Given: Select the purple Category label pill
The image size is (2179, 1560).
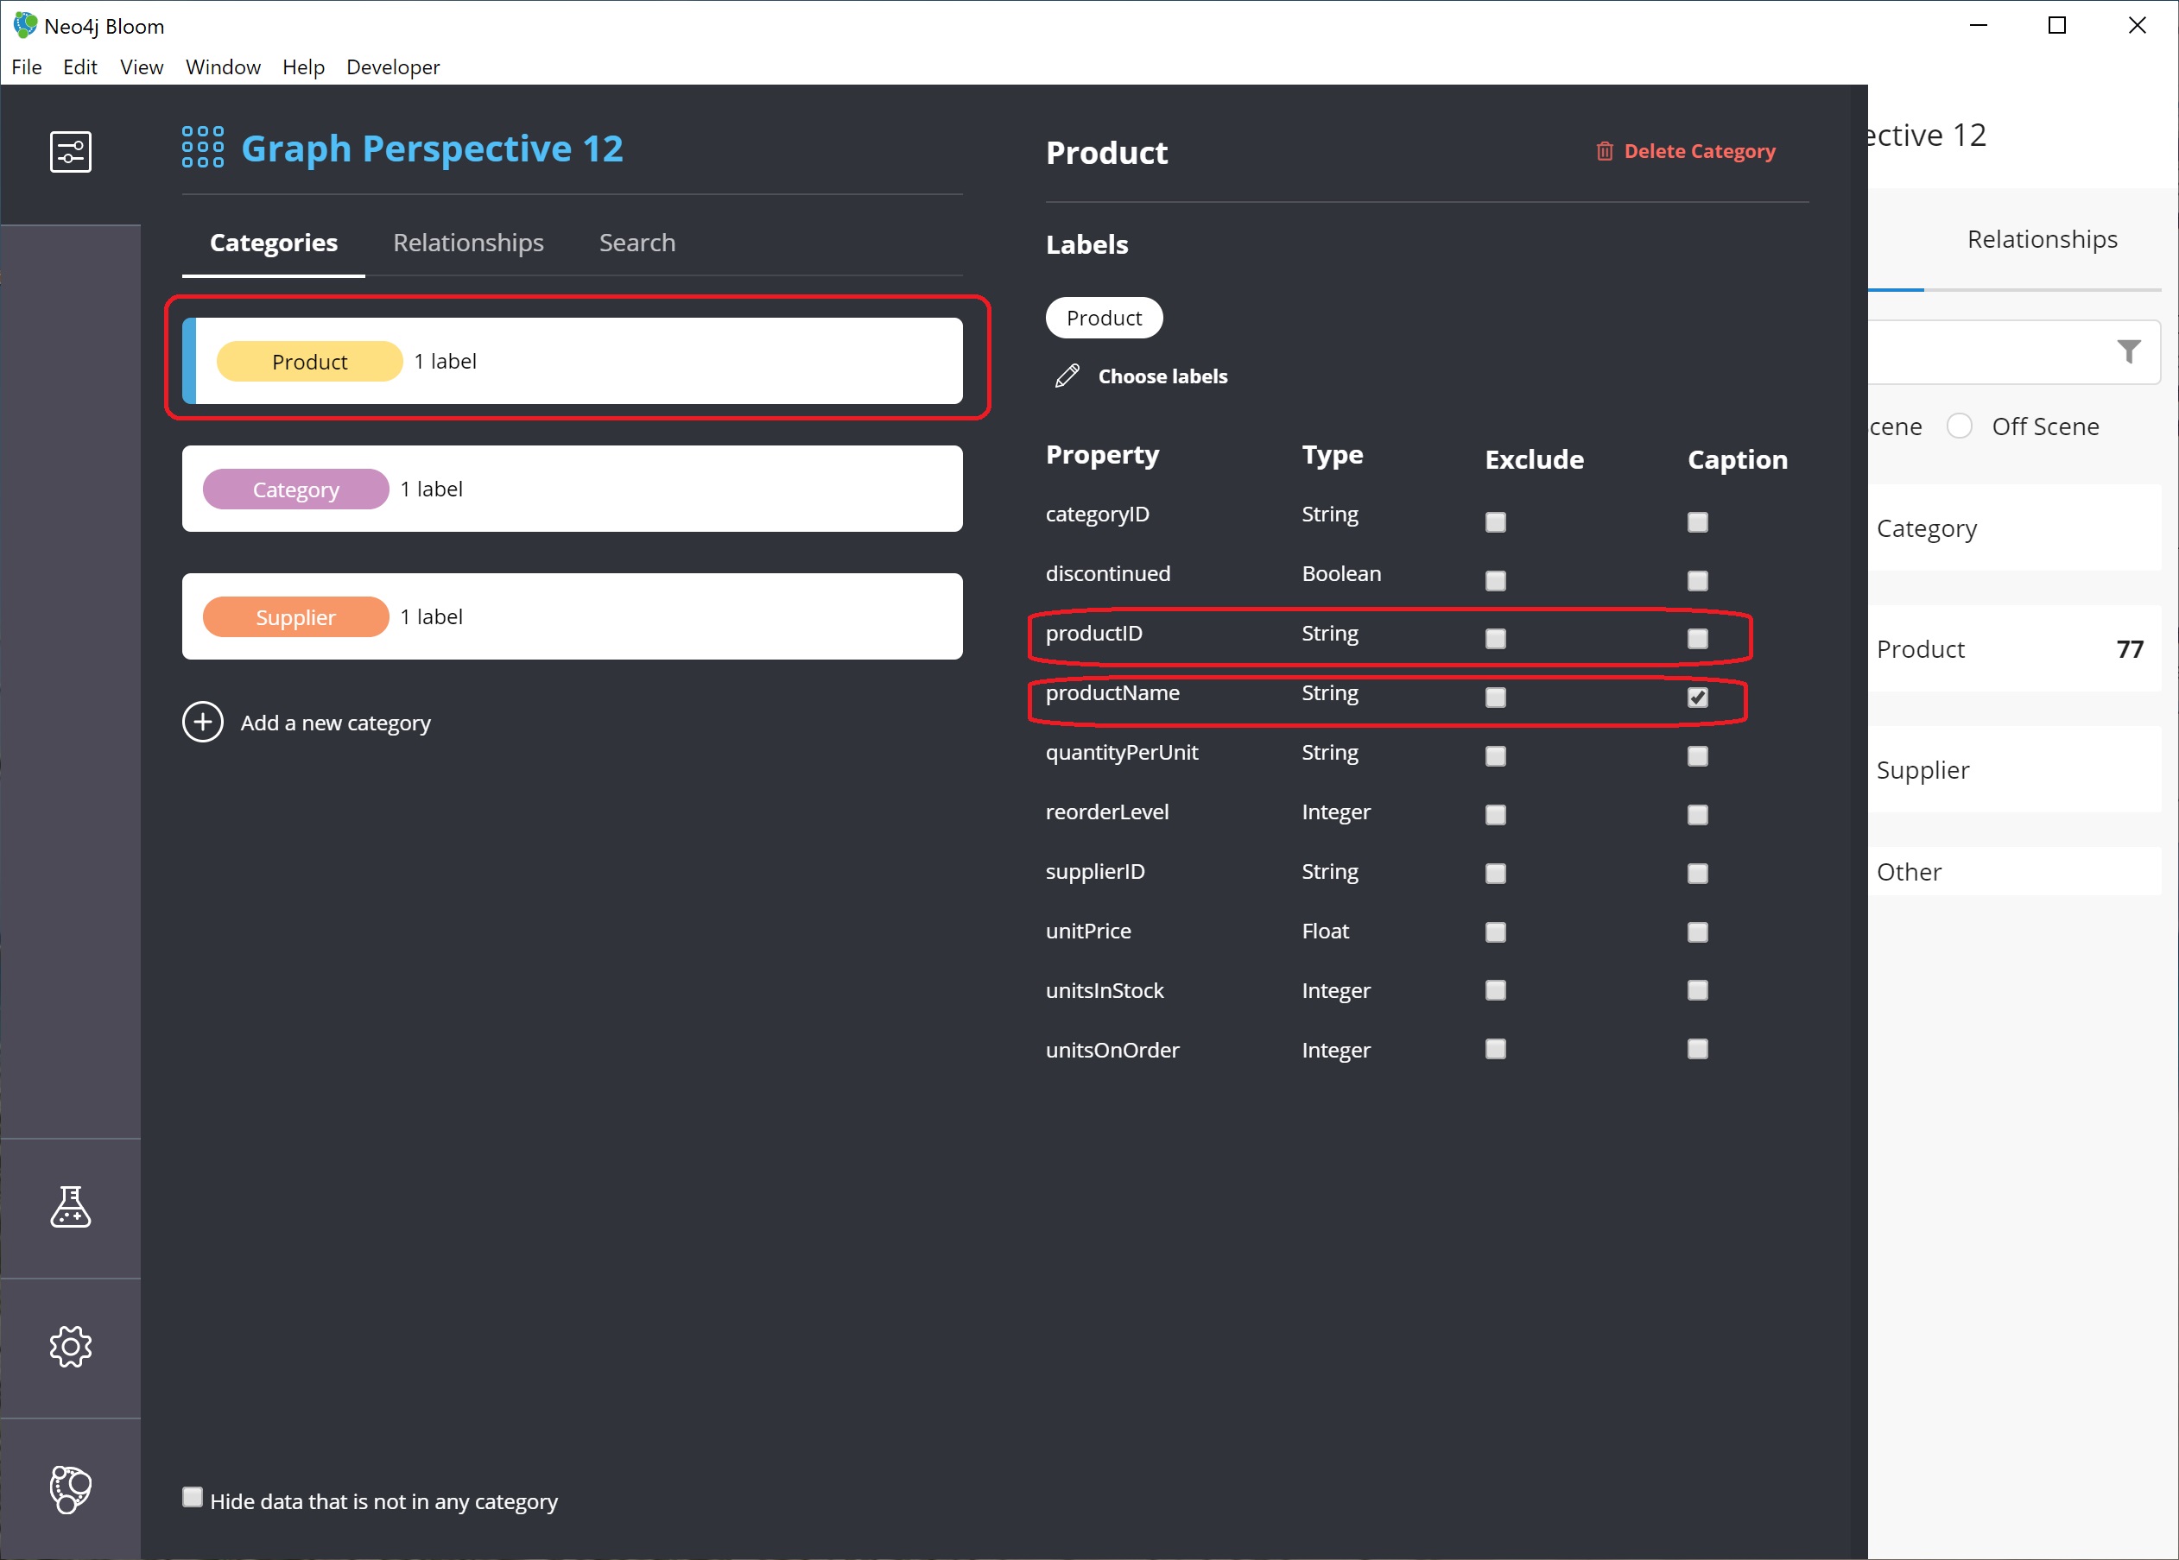Looking at the screenshot, I should pos(296,489).
